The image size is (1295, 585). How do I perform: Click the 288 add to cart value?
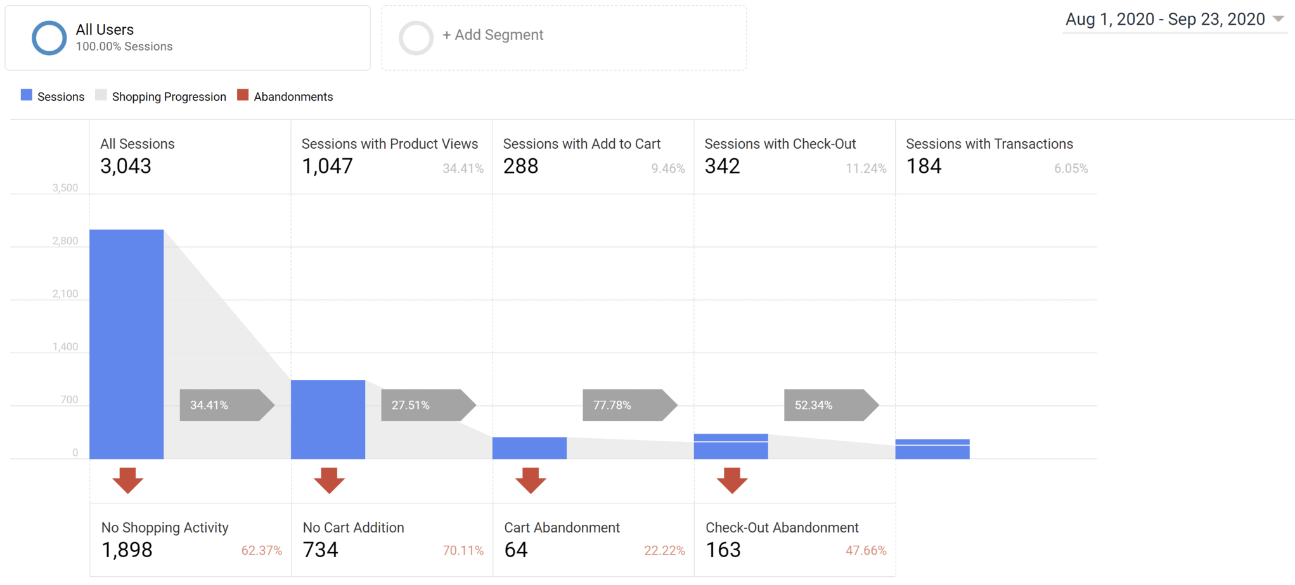tap(521, 167)
